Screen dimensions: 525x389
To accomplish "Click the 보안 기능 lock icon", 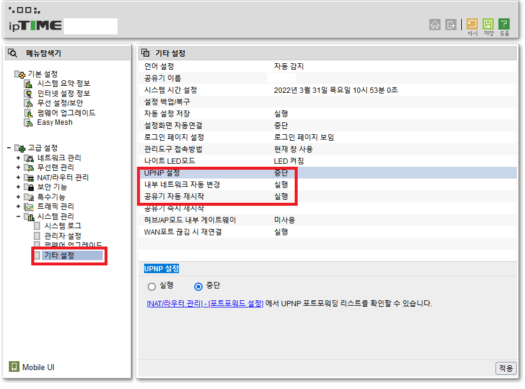I will (29, 187).
